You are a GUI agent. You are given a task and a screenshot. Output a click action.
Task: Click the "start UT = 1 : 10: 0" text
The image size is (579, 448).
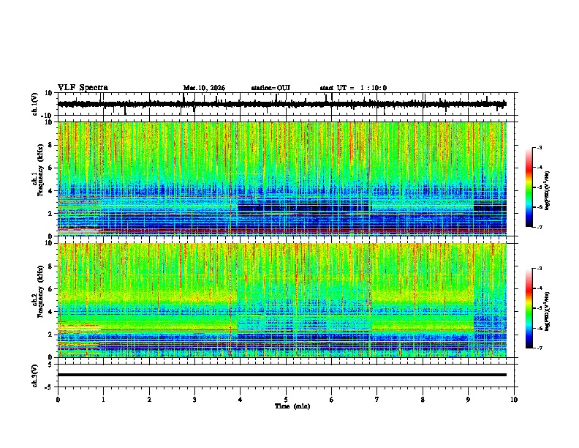[353, 88]
